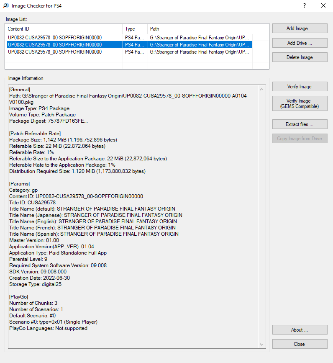
Task: Click the Application Version(APP_VER) line
Action: pyautogui.click(x=51, y=247)
